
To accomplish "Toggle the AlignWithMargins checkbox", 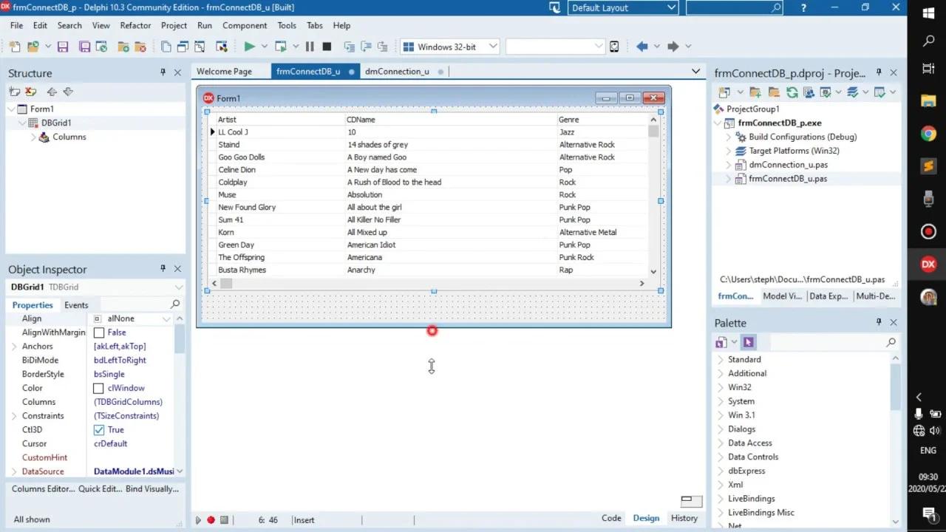I will click(99, 332).
